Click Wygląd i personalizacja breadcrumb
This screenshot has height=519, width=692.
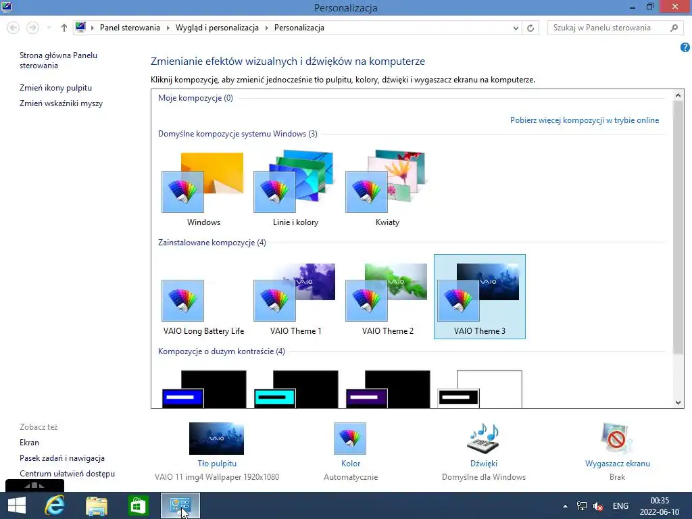[217, 28]
